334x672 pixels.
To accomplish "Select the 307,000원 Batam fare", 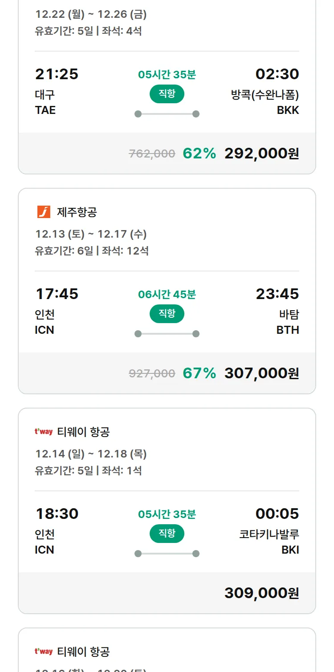I will (x=261, y=373).
